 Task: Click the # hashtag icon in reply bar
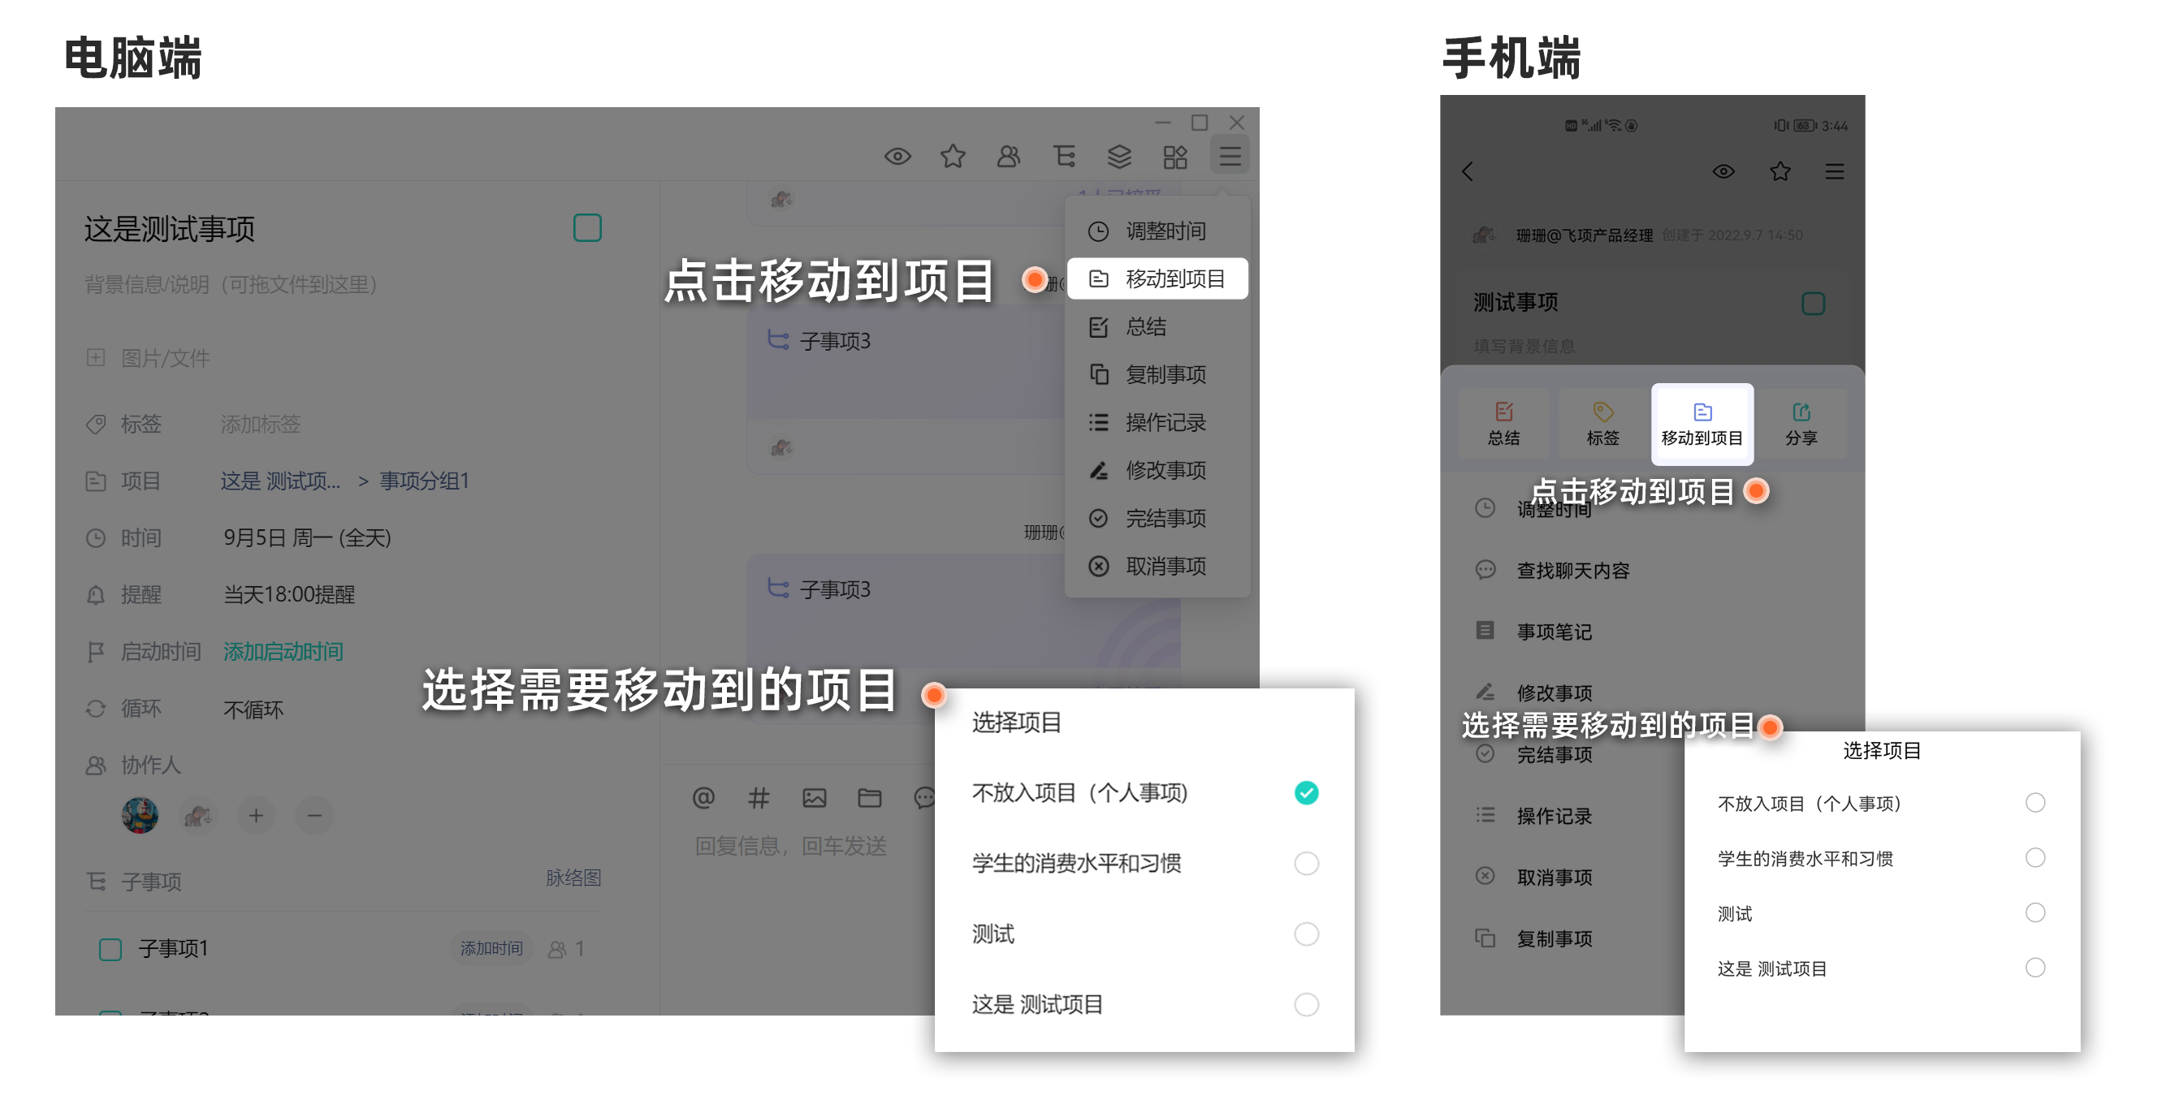point(759,797)
